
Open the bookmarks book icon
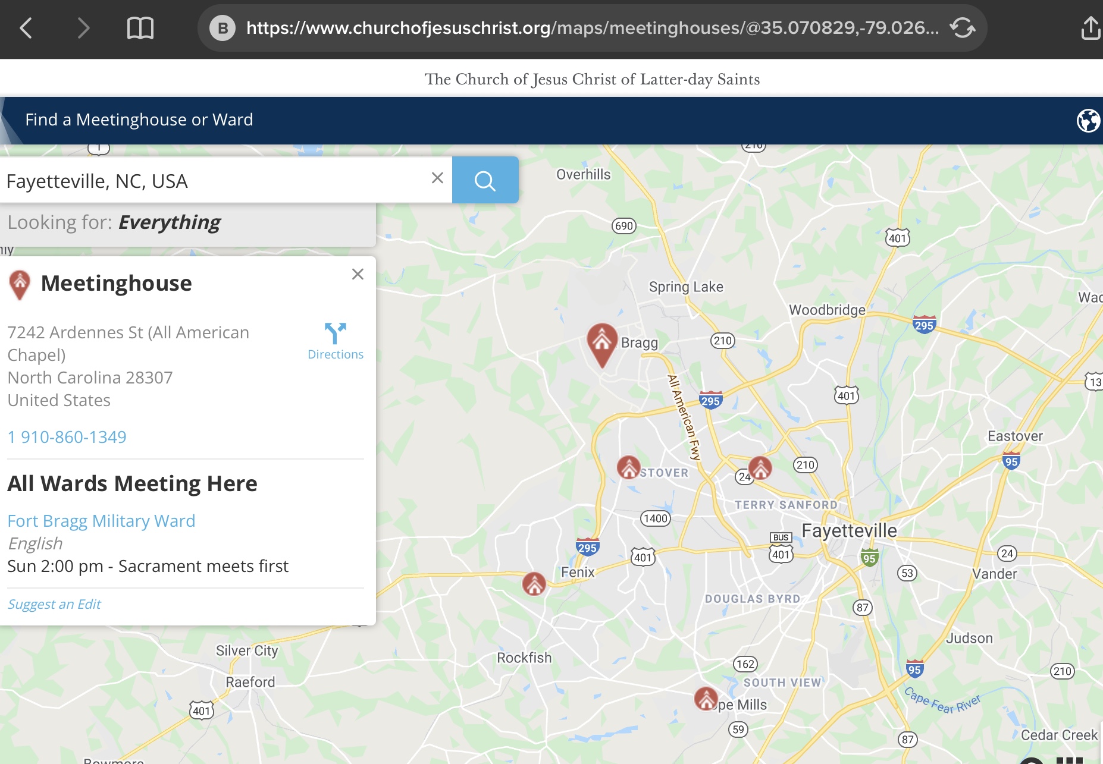(140, 28)
